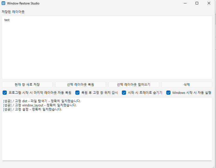The height and width of the screenshot is (168, 216).
Task: Click the 현재 창 새로 저장 button
Action: 27,85
